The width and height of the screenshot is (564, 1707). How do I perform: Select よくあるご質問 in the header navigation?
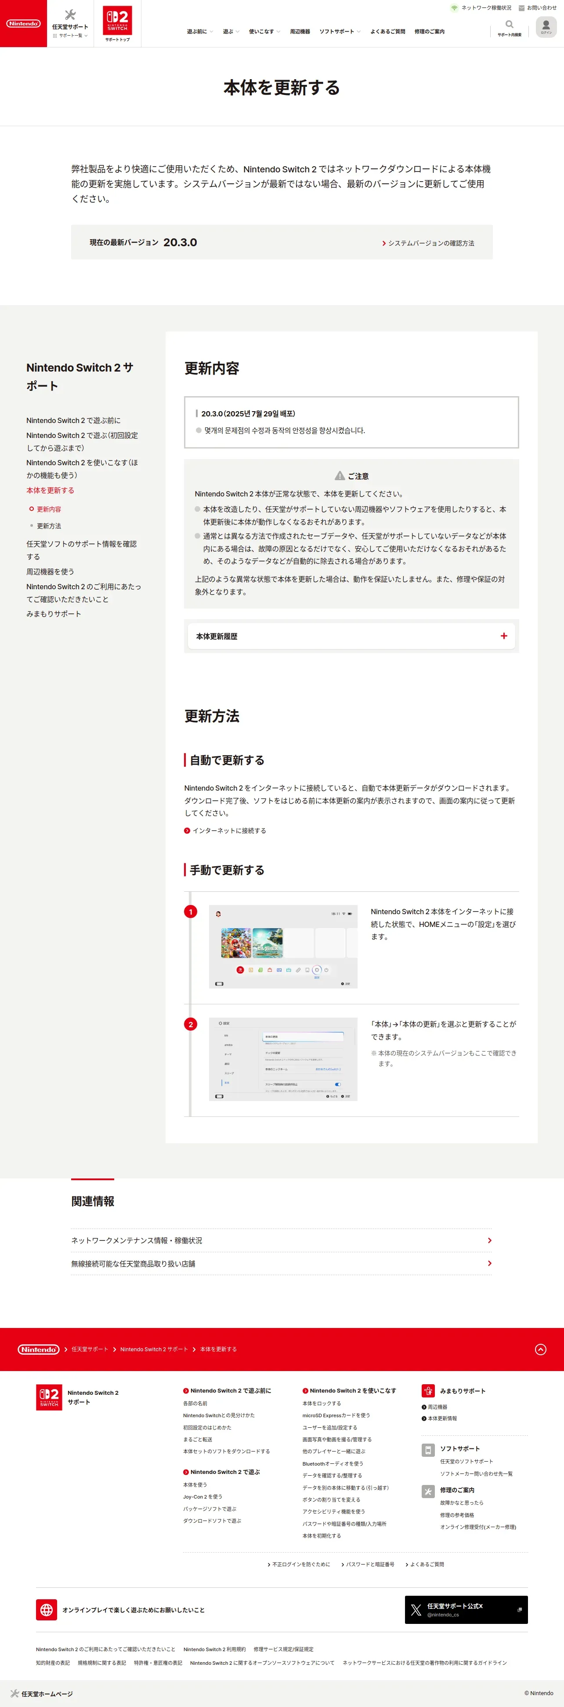pos(387,32)
